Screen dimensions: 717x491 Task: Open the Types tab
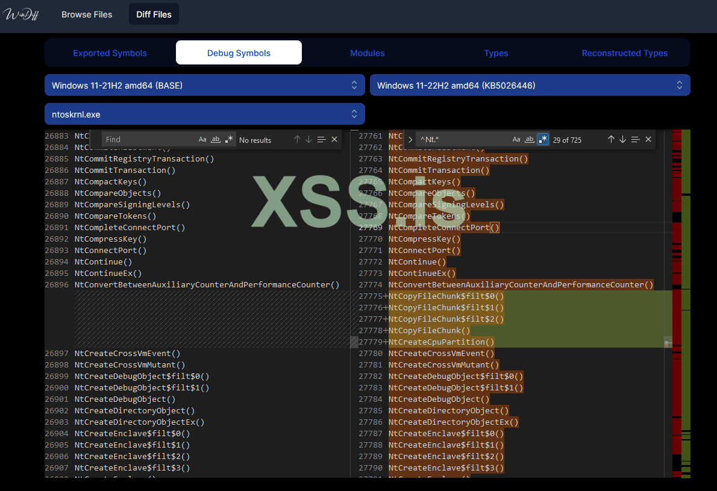point(496,53)
